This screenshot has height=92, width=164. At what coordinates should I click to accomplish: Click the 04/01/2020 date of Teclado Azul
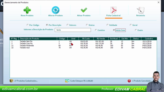click(147, 48)
